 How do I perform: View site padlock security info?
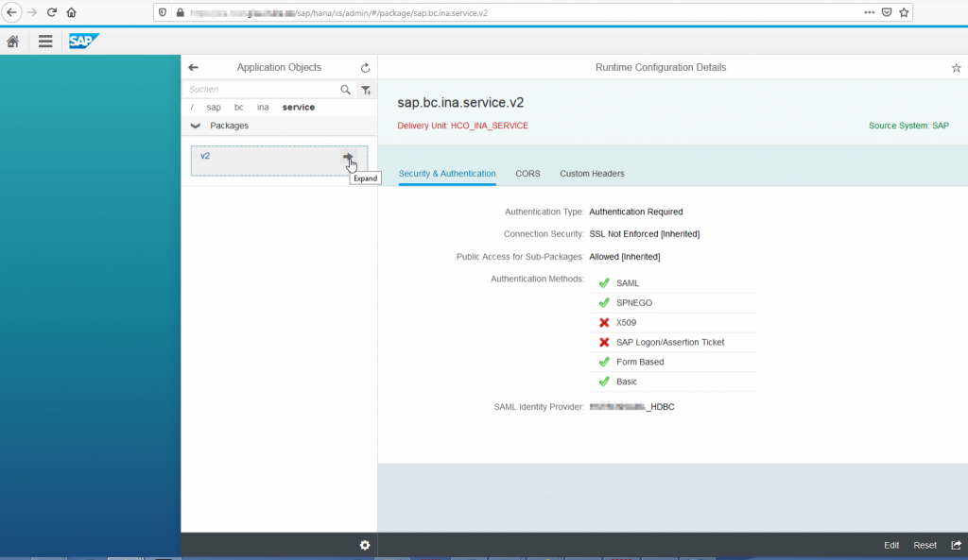[x=181, y=12]
